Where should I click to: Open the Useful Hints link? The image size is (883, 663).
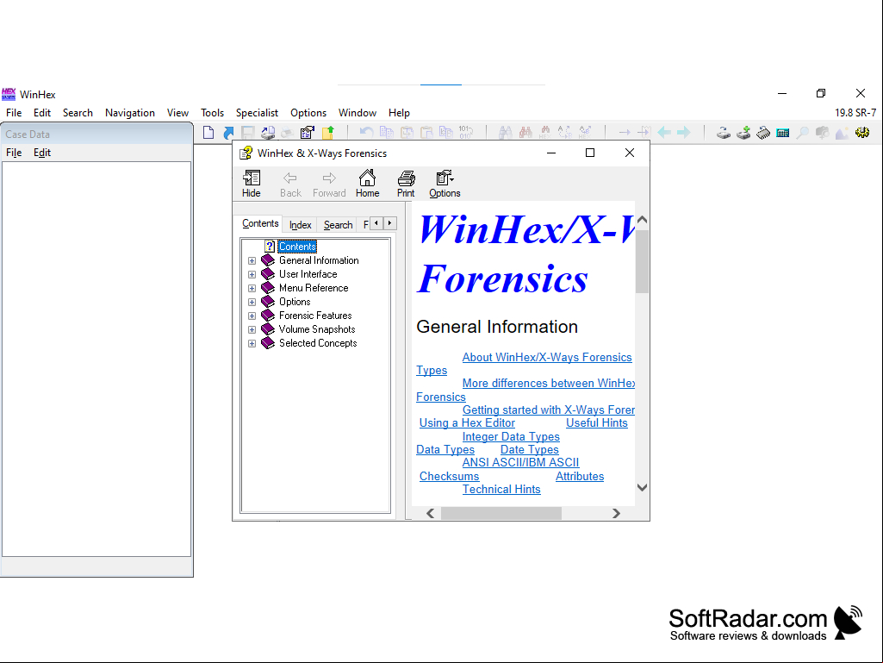point(596,422)
